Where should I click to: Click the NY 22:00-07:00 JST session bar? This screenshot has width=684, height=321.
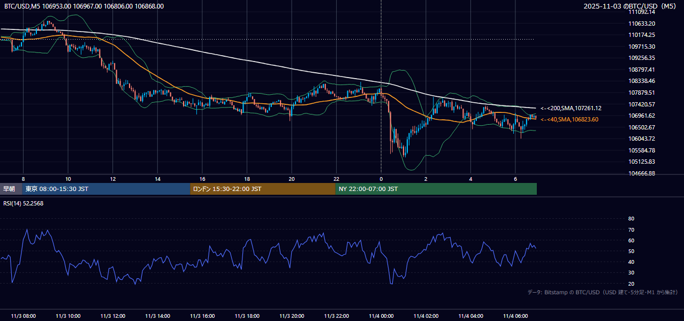(x=436, y=189)
